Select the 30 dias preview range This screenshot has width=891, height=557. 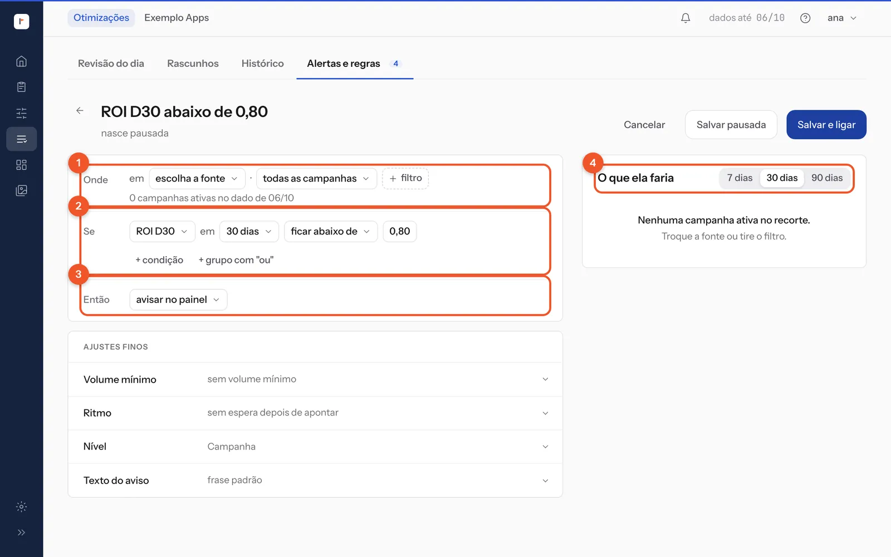(782, 178)
